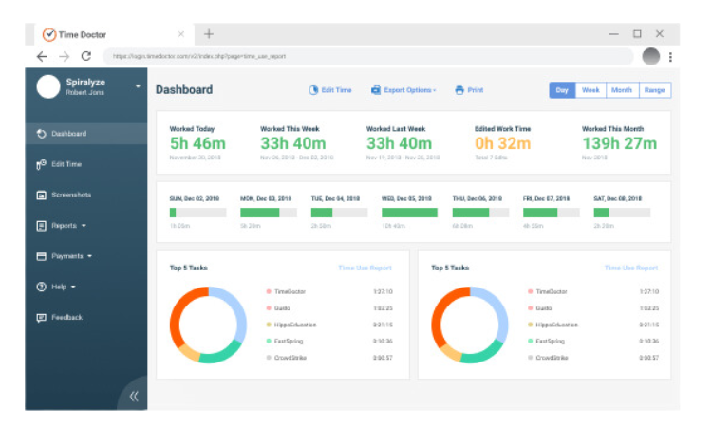Click Edit Time link in header
Screen dimensions: 712x427
pyautogui.click(x=336, y=90)
